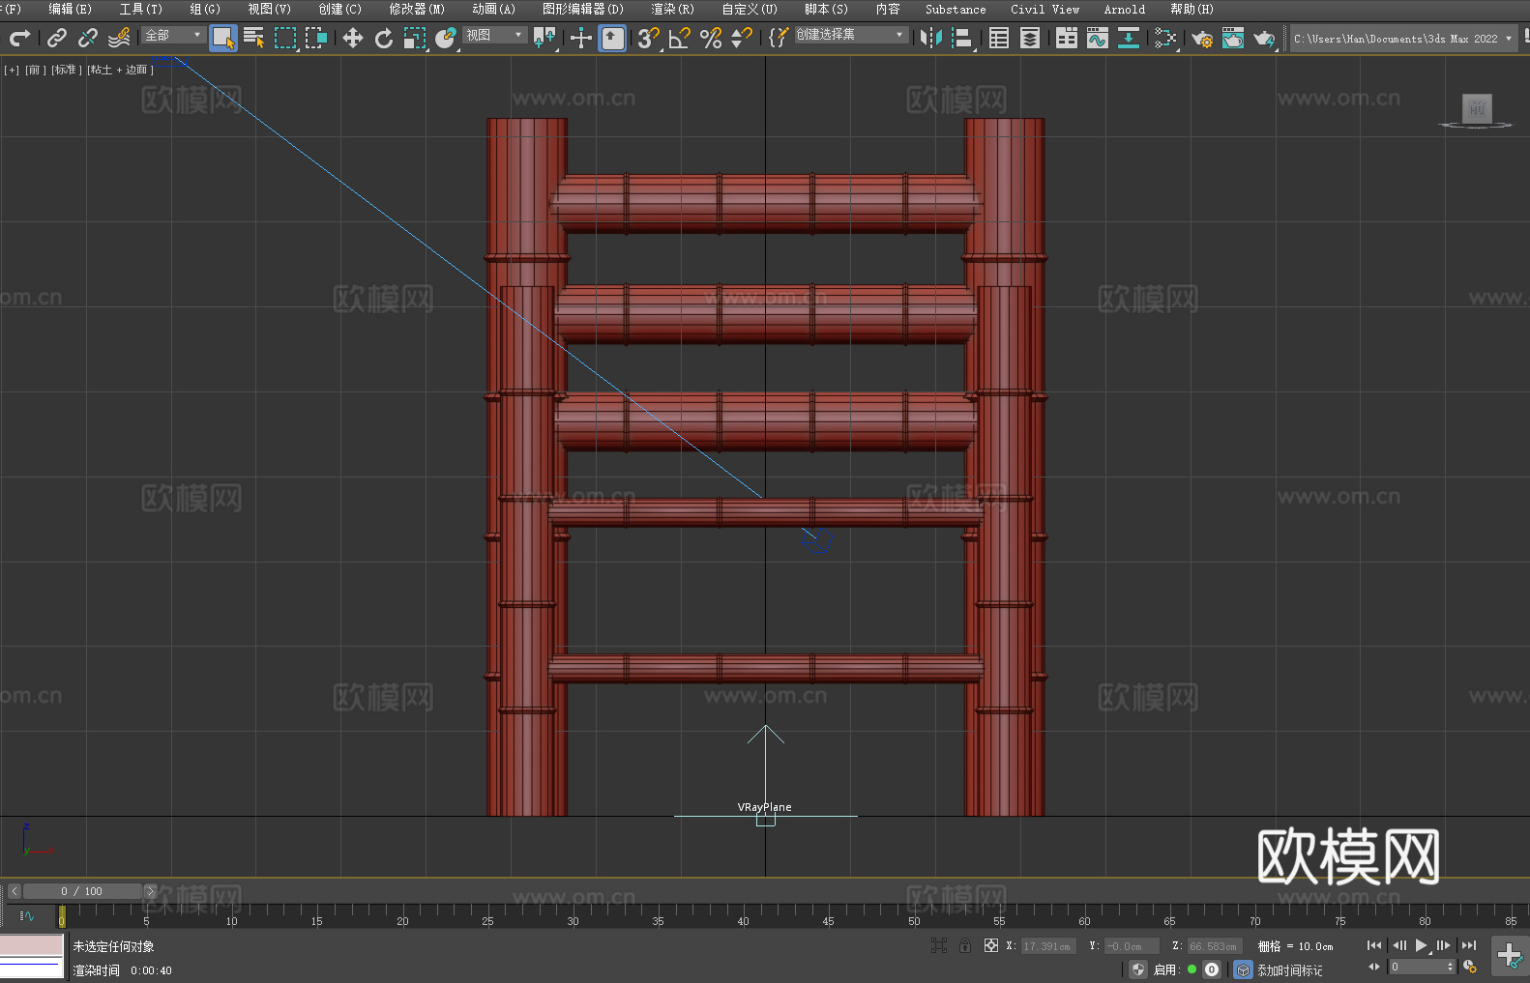The width and height of the screenshot is (1530, 983).
Task: Toggle absolute/offset transform type-in mode
Action: 991,946
